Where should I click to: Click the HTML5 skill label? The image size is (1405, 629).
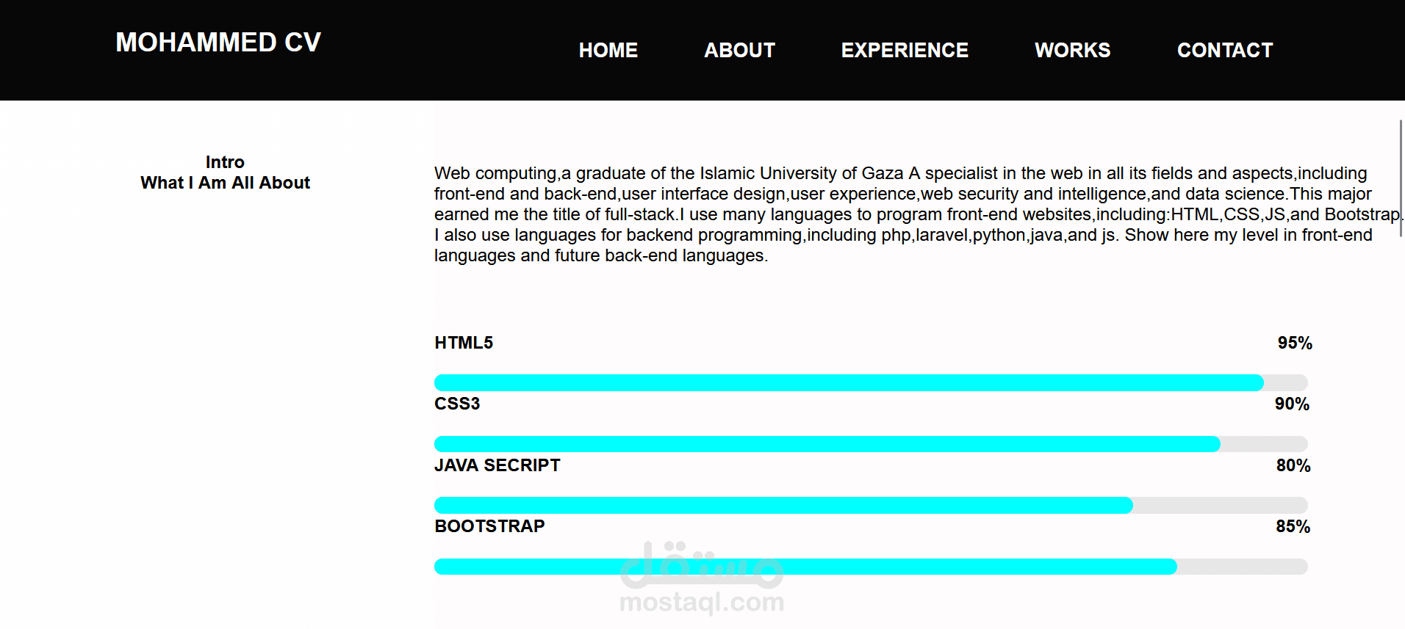click(464, 343)
